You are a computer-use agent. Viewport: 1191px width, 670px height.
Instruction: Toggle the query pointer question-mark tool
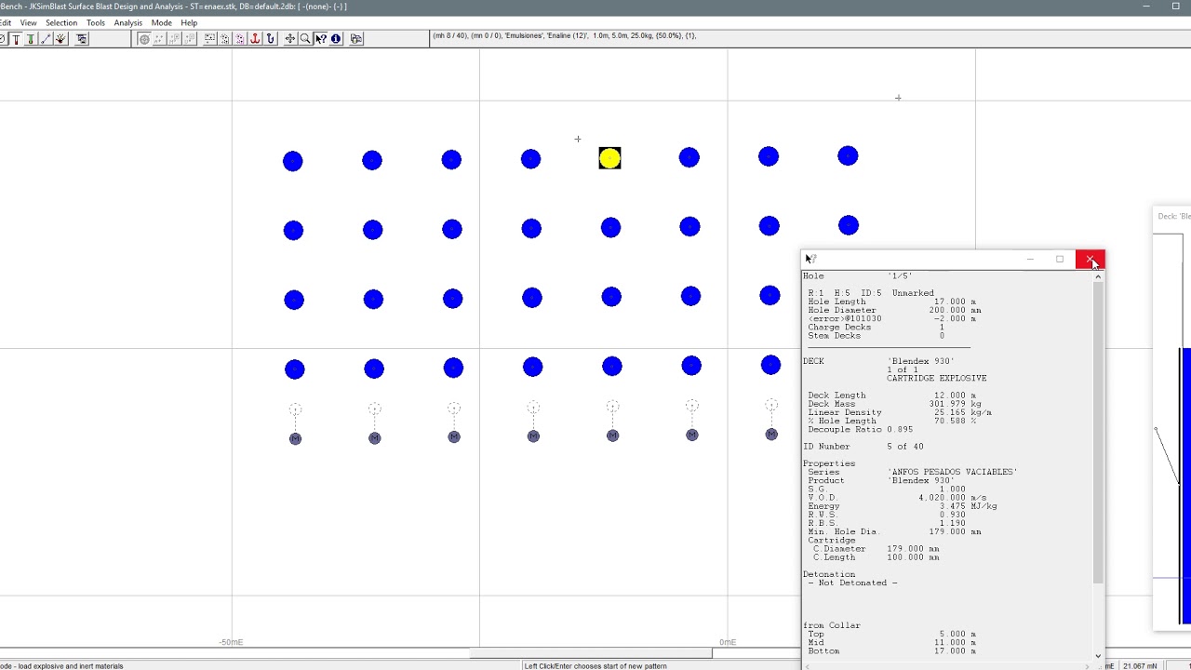pos(321,39)
